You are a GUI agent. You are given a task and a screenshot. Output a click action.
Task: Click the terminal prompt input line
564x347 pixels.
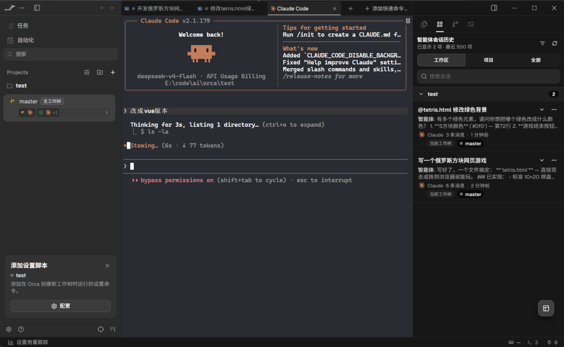(x=265, y=166)
